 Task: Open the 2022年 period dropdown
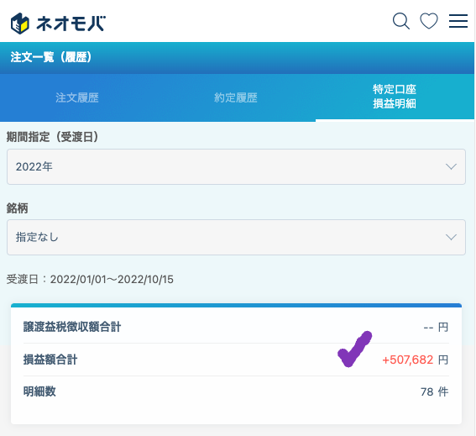(236, 166)
